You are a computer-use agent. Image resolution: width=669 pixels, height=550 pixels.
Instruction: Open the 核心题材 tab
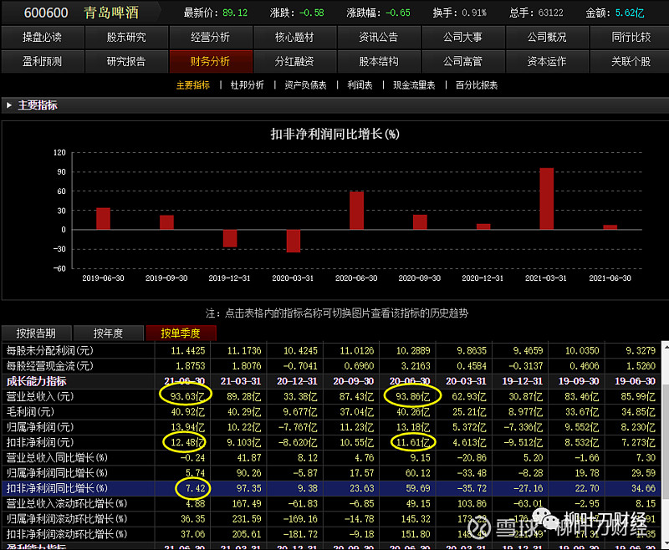[x=294, y=37]
